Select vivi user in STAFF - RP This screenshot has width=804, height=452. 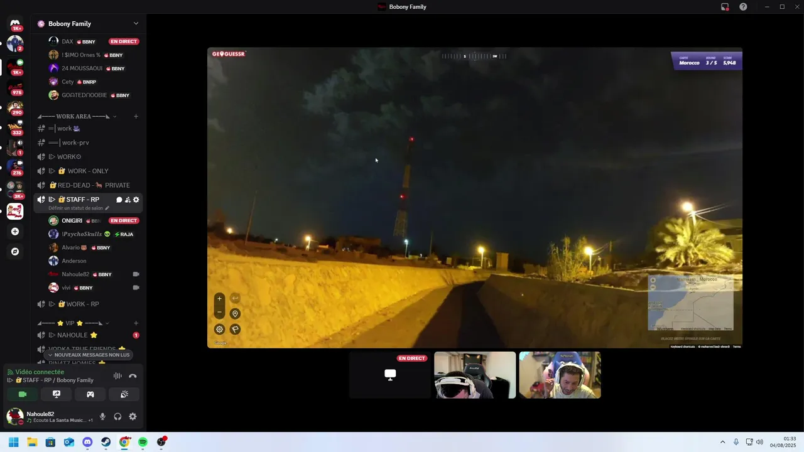point(93,288)
